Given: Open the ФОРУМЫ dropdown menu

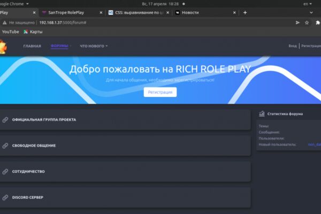Looking at the screenshot, I should (x=61, y=46).
